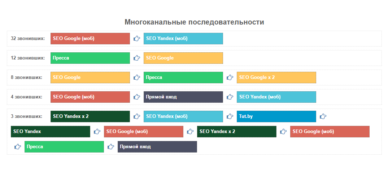
Task: Click the hand icon left of 'SEO Google x 2'
Action: click(x=230, y=78)
